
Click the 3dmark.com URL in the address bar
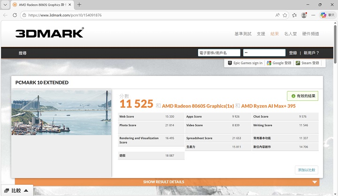(65, 15)
